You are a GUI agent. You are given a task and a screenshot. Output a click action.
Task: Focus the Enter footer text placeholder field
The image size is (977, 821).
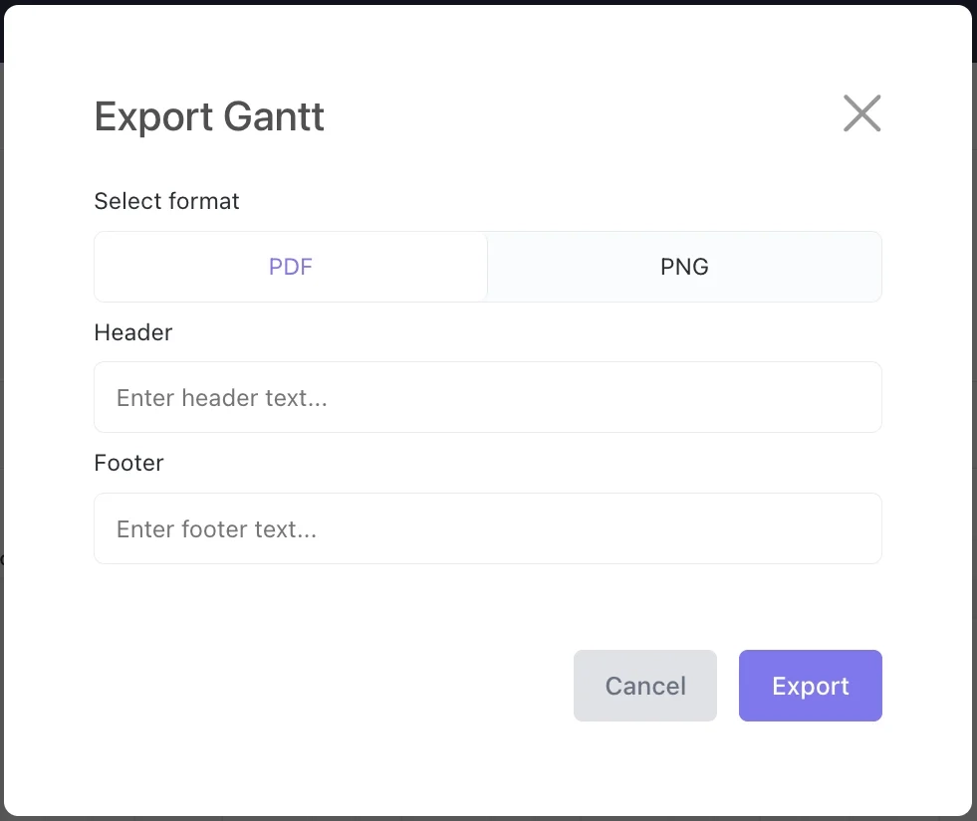487,528
